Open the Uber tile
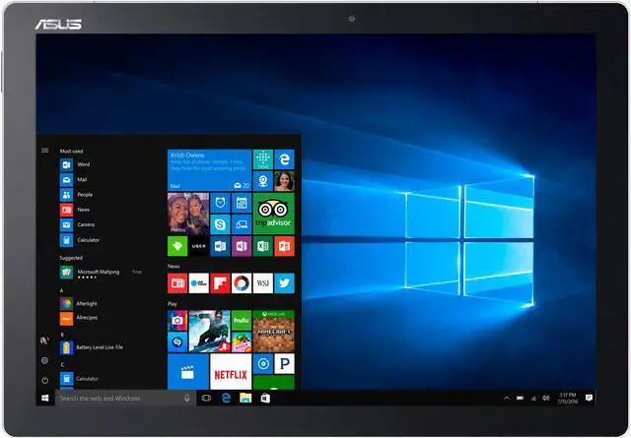The image size is (631, 438). pyautogui.click(x=199, y=246)
